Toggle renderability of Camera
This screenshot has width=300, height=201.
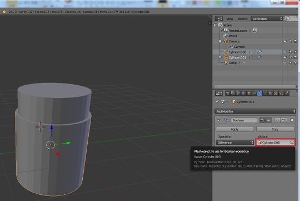(296, 41)
